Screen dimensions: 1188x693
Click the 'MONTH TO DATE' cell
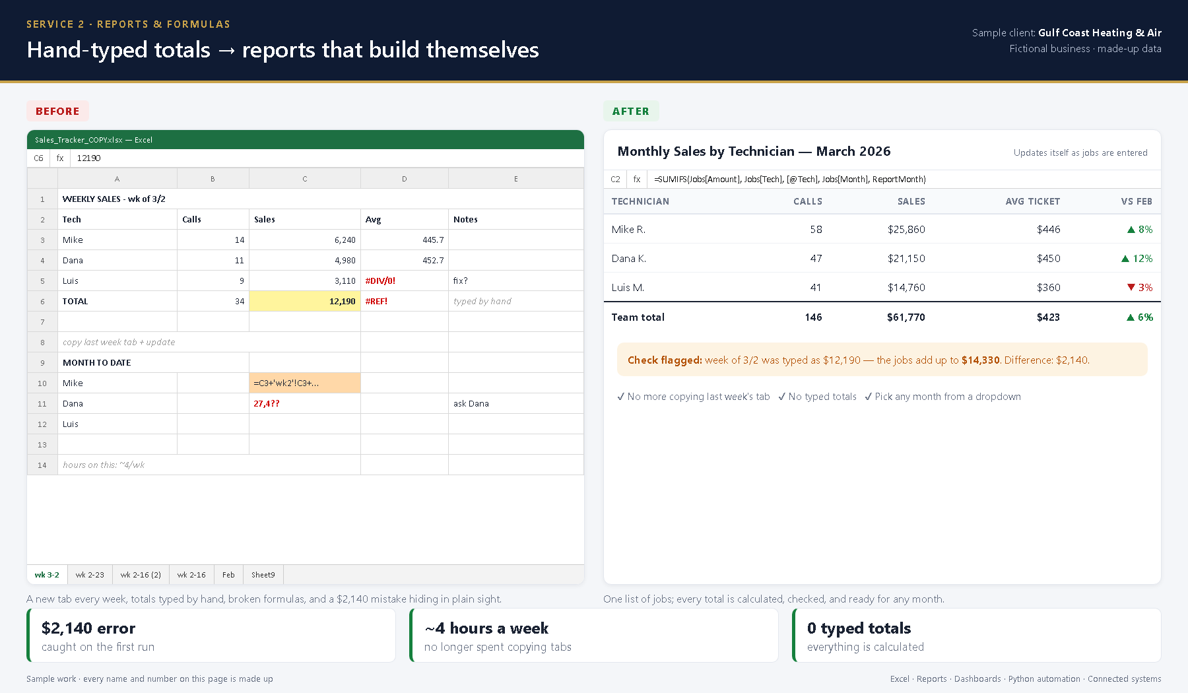(x=153, y=363)
